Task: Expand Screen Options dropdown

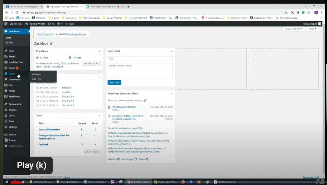Action: pyautogui.click(x=294, y=29)
